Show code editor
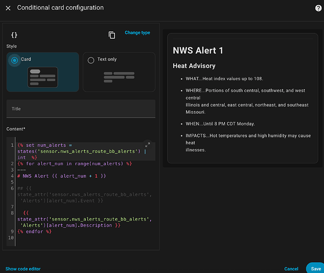This screenshot has height=273, width=324. tap(23, 269)
